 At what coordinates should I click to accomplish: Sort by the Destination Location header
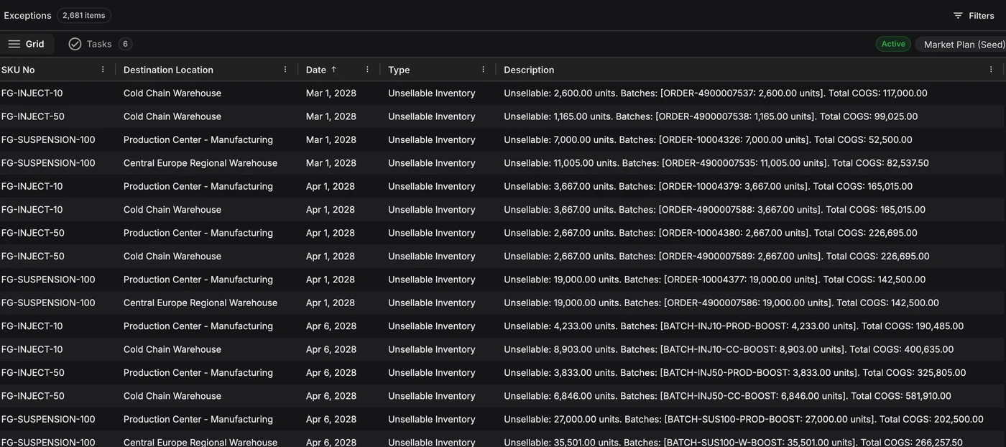coord(168,70)
